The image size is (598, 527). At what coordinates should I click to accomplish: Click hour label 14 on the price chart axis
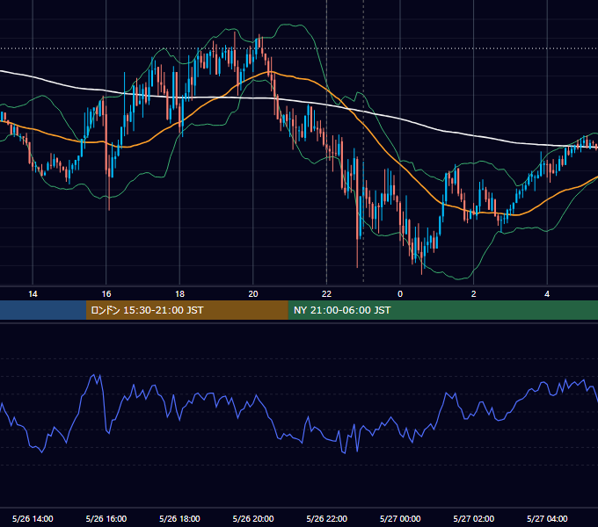33,294
